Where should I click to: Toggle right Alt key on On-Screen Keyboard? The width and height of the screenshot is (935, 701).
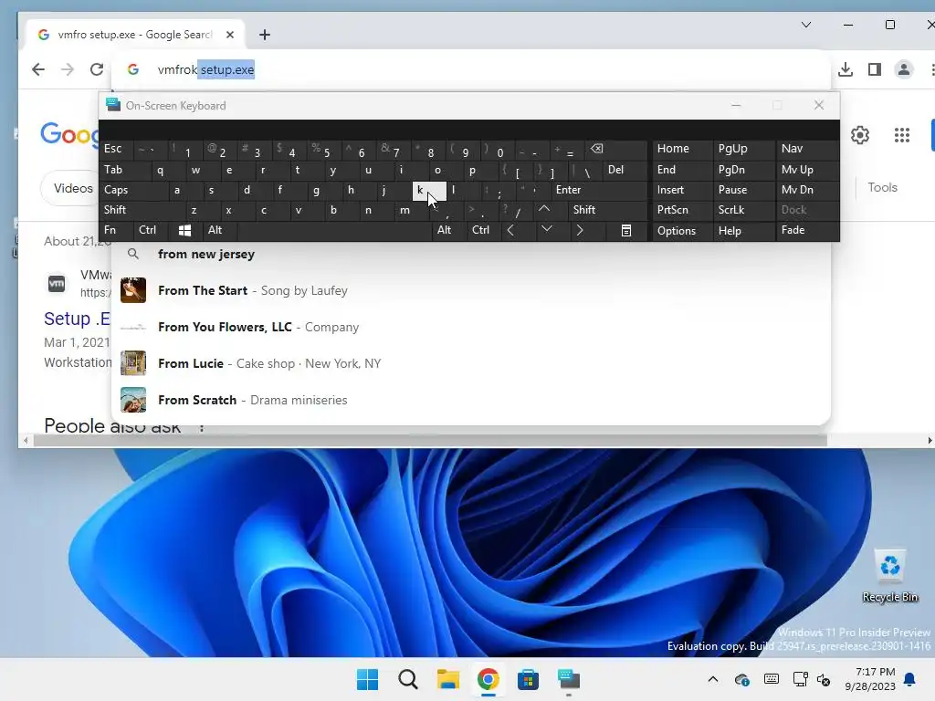click(448, 230)
